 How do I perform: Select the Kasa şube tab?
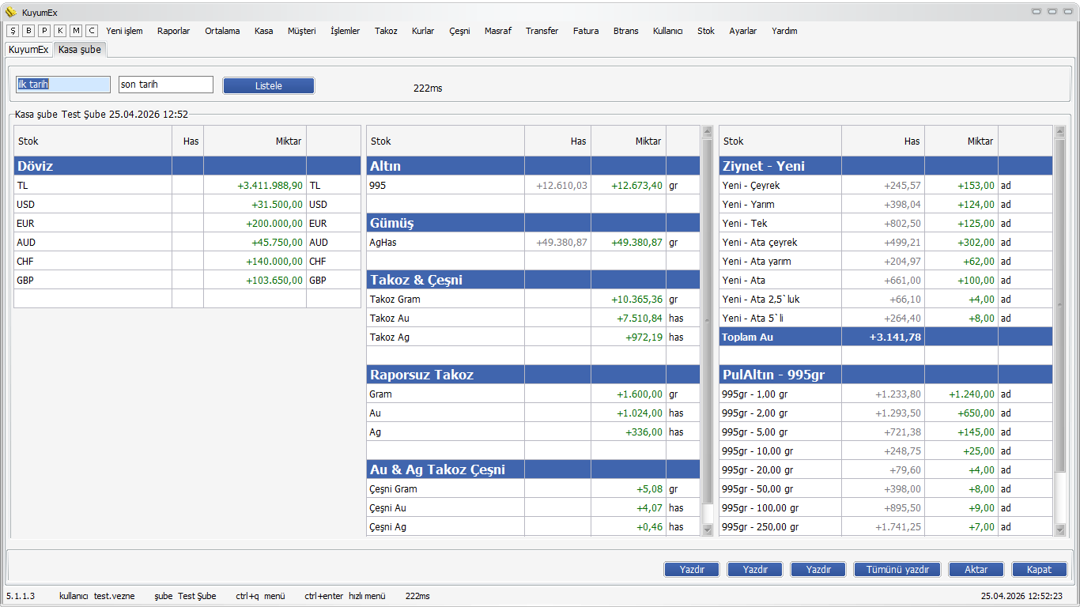(80, 49)
